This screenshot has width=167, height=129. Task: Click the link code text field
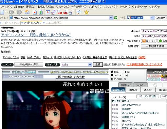tap(154, 36)
